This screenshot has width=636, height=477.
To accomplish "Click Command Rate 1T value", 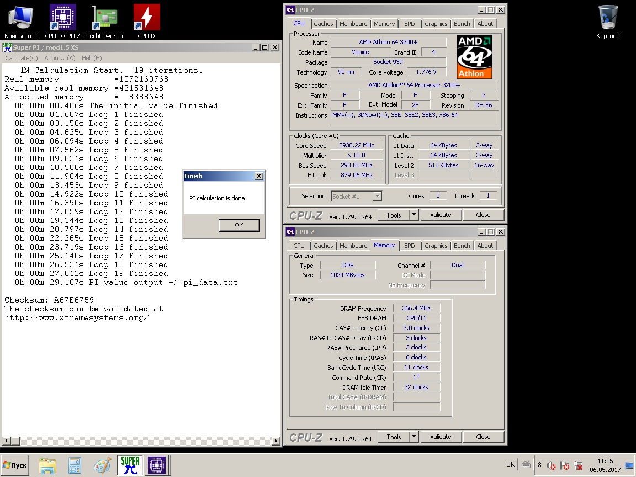I will tap(416, 377).
